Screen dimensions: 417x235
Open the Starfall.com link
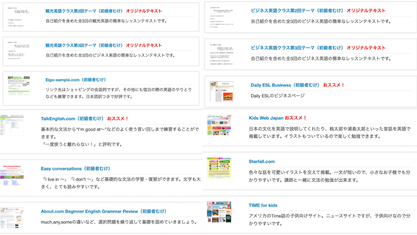click(x=262, y=162)
